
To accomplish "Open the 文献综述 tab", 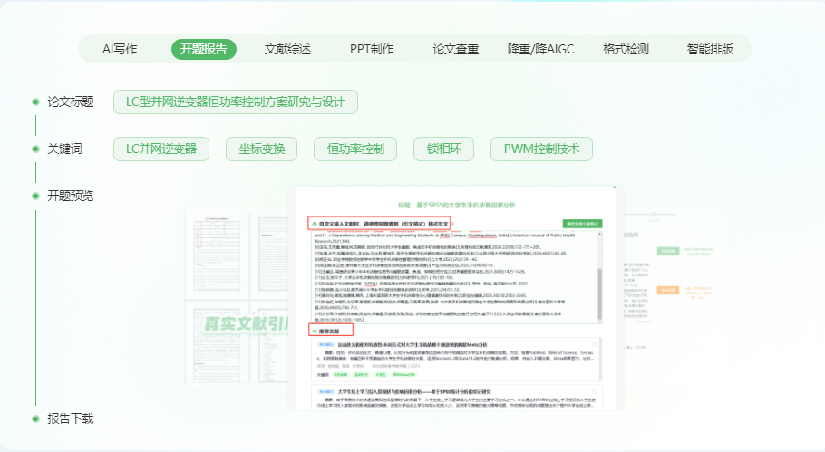I will pos(287,49).
